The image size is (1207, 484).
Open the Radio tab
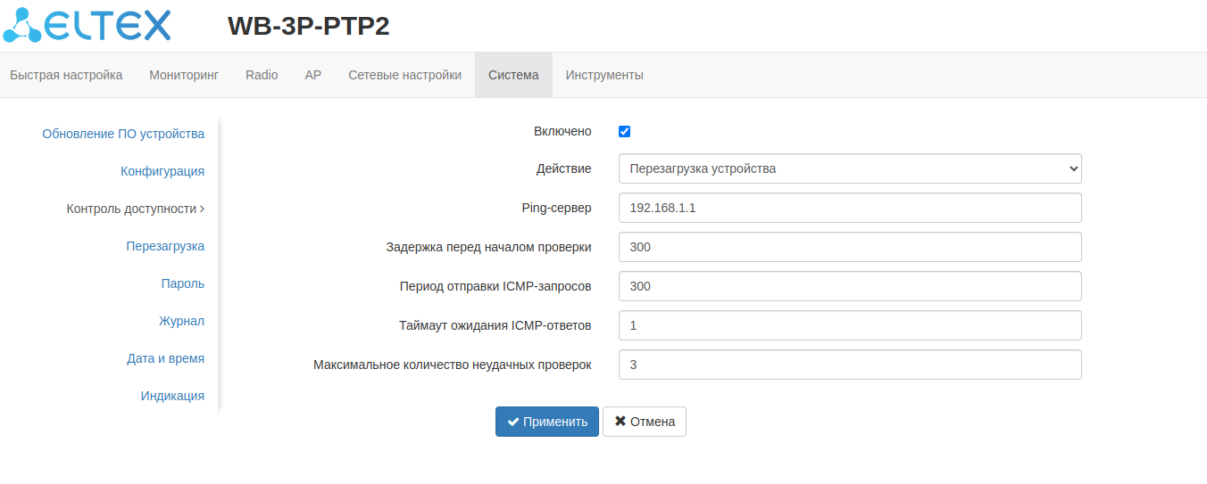tap(262, 75)
